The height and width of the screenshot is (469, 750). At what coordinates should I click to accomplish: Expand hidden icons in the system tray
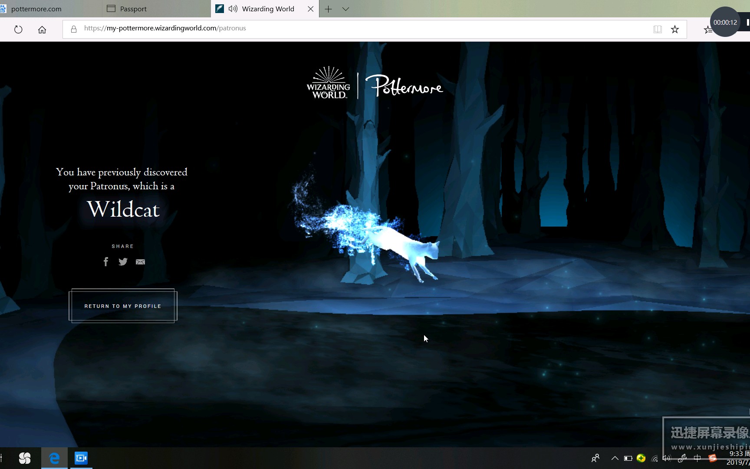[x=615, y=459]
